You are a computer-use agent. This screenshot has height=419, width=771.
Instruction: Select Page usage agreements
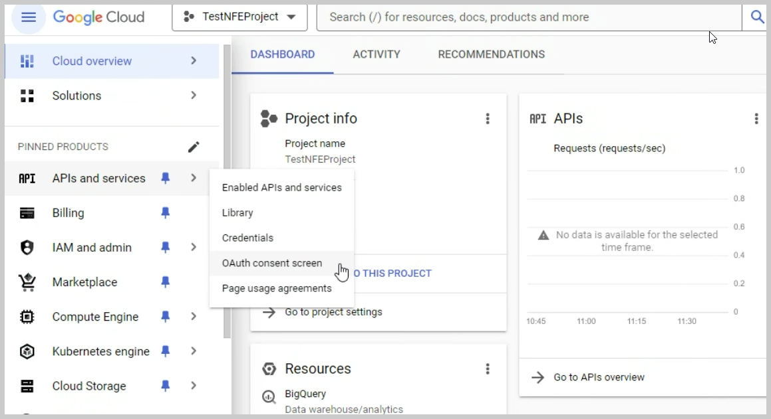pos(282,288)
